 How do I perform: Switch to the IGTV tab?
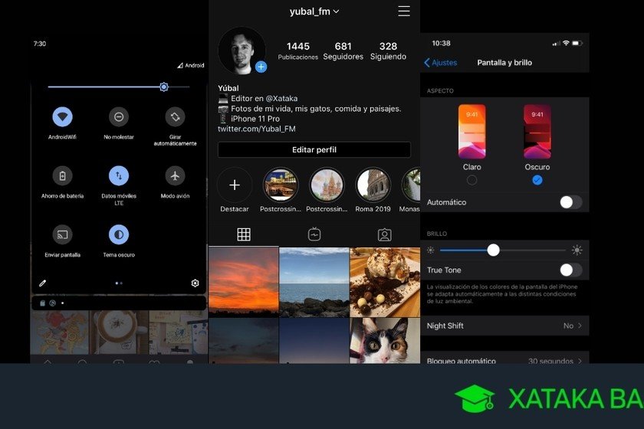pyautogui.click(x=314, y=234)
